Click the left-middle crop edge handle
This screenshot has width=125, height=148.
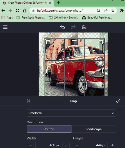click(x=46, y=71)
